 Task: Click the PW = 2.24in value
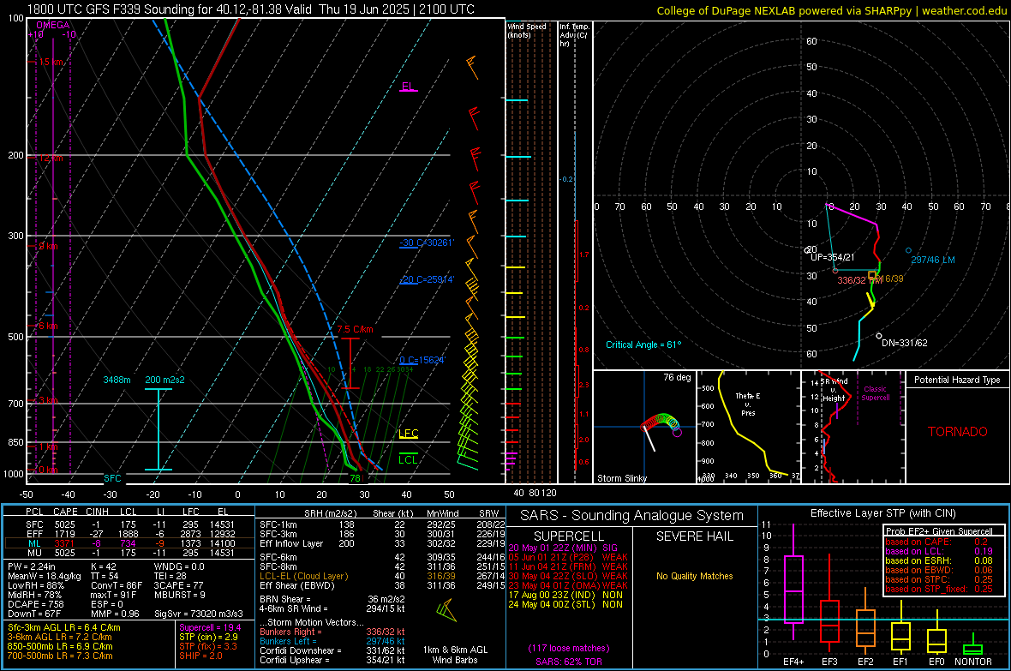34,566
